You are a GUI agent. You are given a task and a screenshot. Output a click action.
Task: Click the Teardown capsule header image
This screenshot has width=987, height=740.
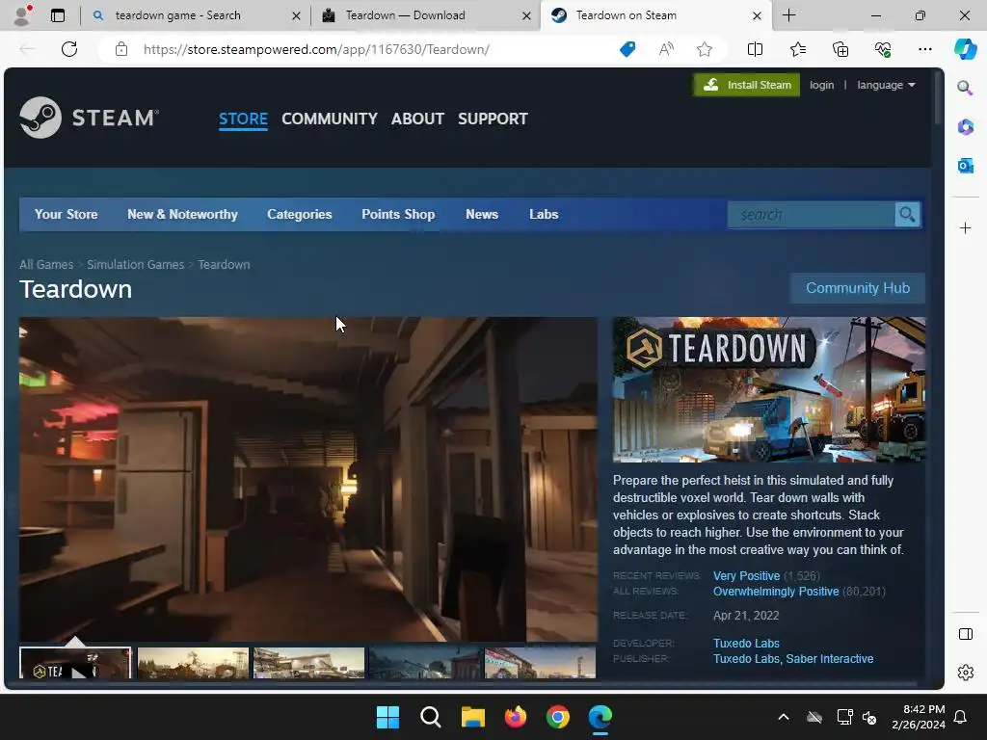(x=769, y=389)
